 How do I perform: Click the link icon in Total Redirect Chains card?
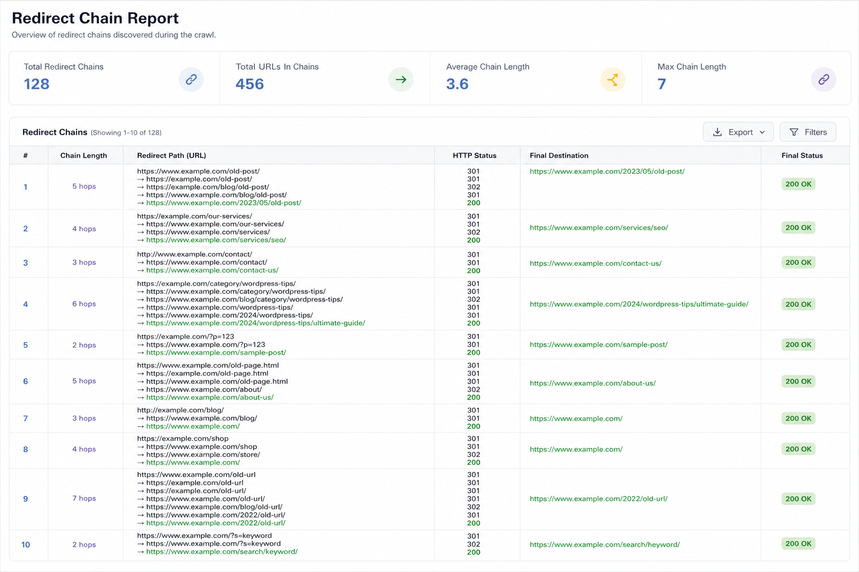pyautogui.click(x=191, y=79)
